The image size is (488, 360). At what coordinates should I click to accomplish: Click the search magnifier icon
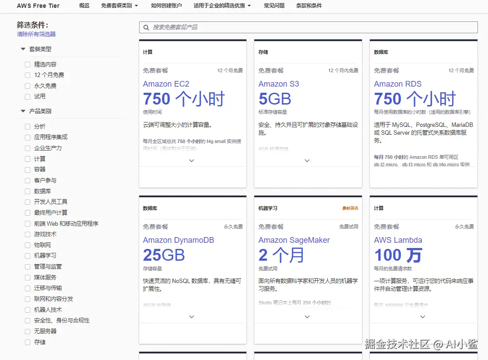point(146,28)
